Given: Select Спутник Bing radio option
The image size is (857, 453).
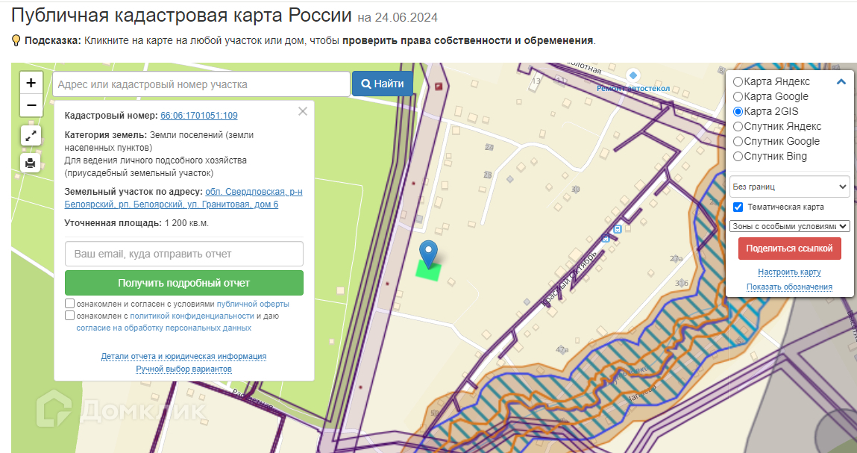Looking at the screenshot, I should [738, 157].
